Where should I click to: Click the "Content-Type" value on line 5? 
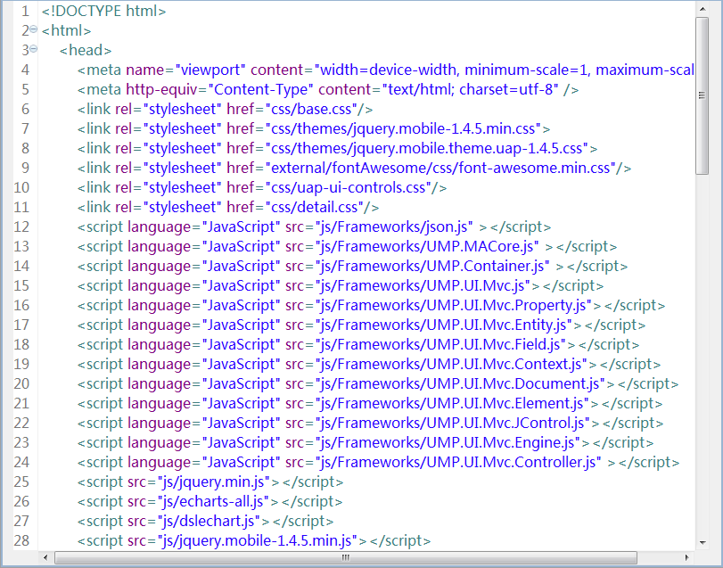[x=261, y=89]
